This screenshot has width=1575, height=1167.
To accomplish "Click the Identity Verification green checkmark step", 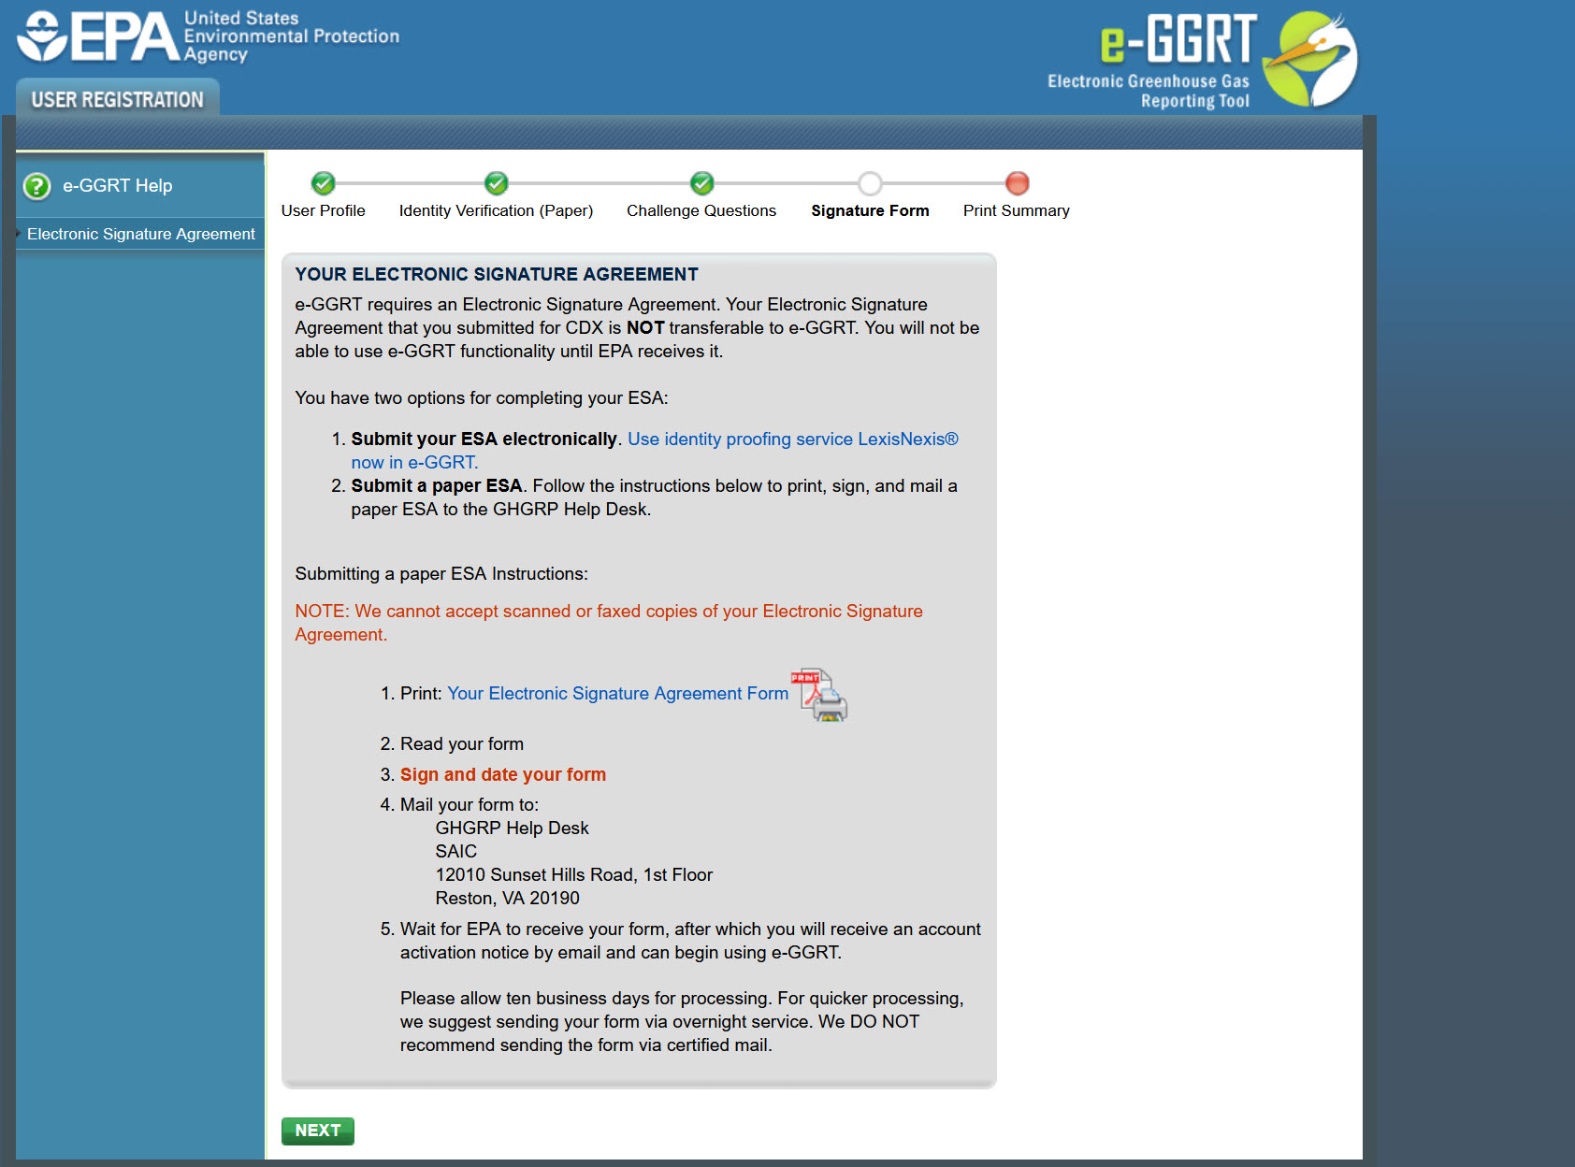I will 497,183.
